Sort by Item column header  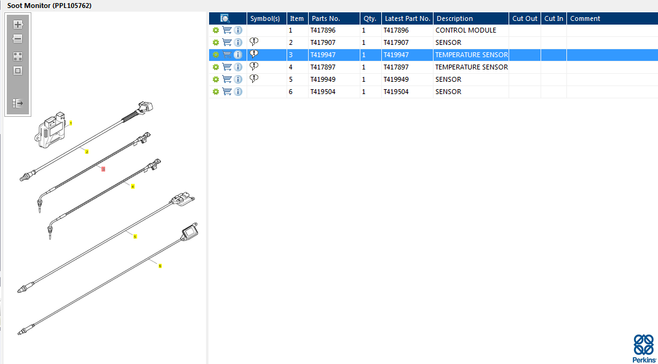[x=298, y=18]
